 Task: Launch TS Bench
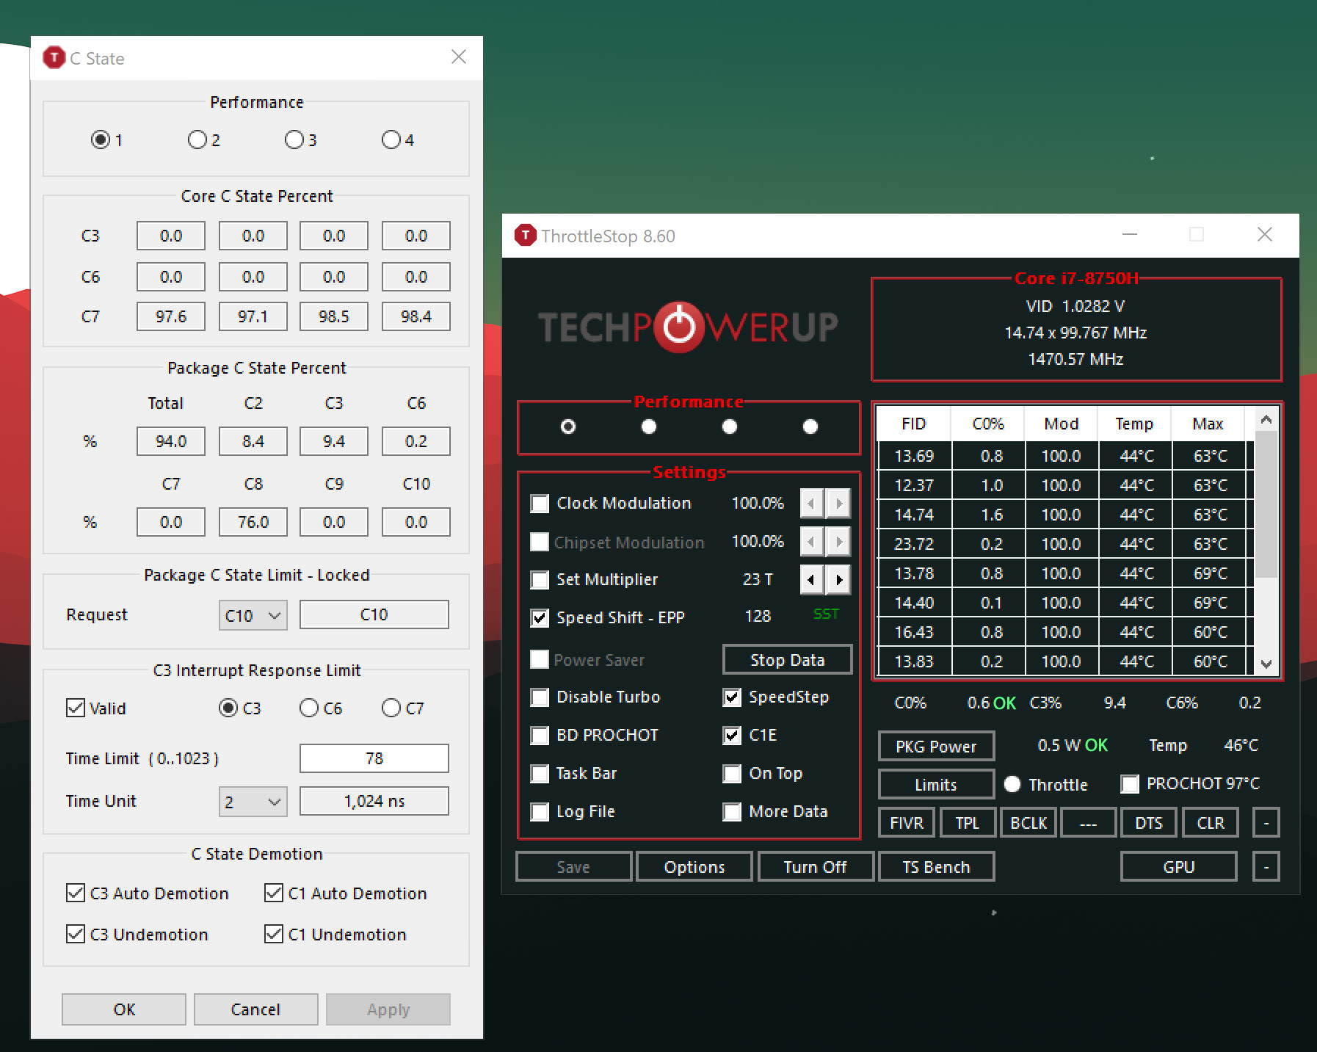click(936, 866)
